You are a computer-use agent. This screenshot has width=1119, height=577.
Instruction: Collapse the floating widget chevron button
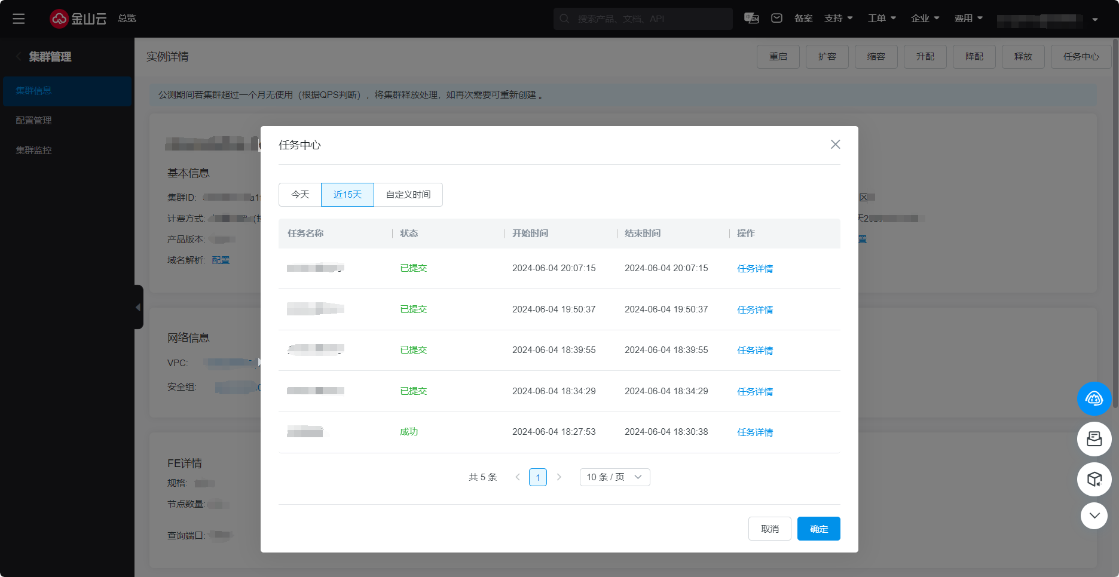(1094, 515)
